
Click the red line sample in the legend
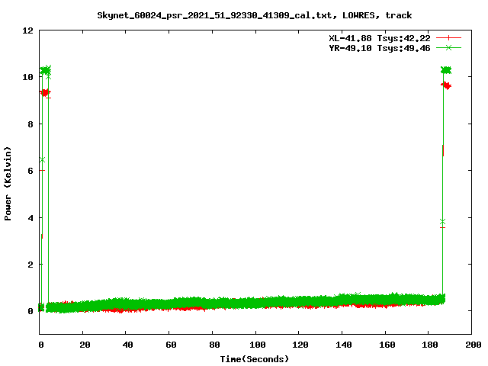click(449, 38)
